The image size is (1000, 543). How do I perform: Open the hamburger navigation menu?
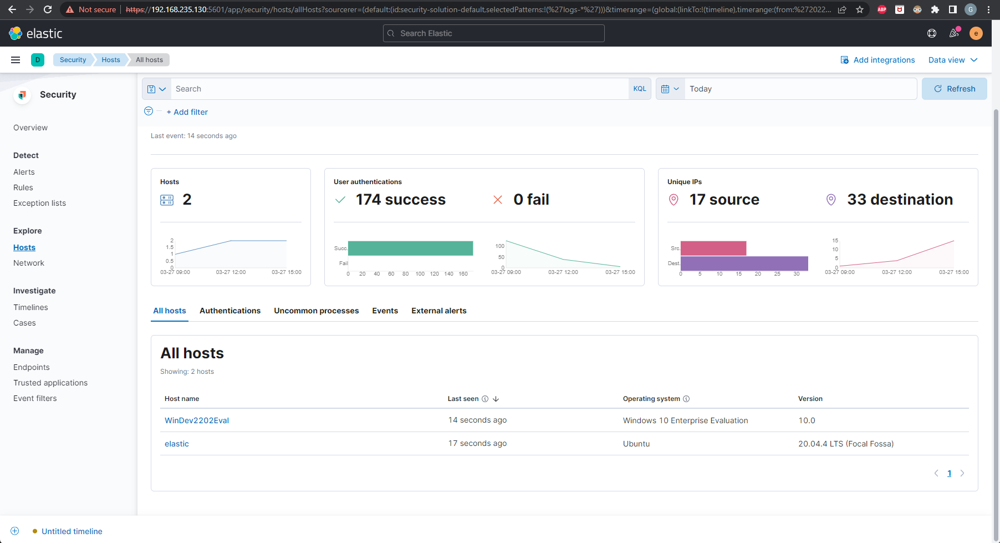coord(16,60)
